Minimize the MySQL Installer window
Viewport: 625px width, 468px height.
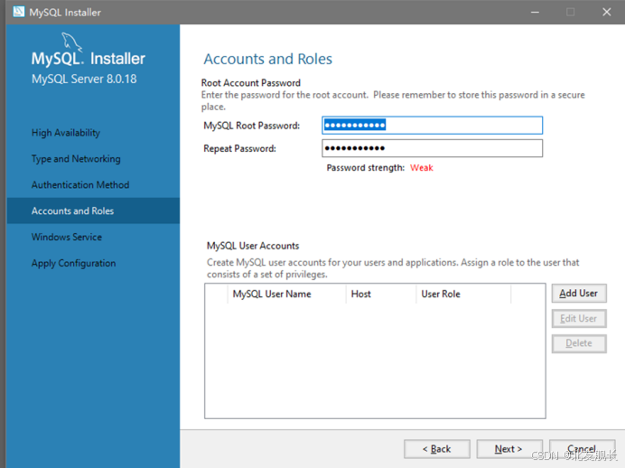pyautogui.click(x=535, y=12)
